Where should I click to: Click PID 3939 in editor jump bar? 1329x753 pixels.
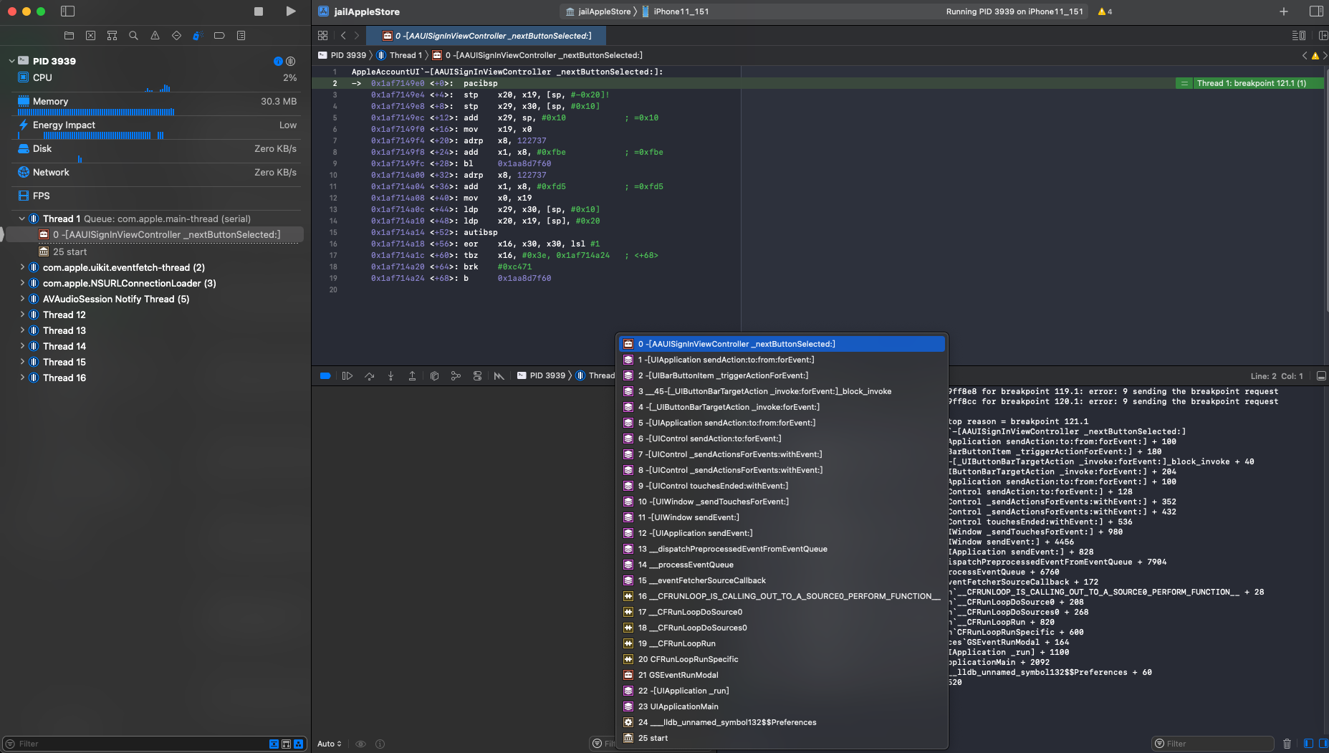(342, 55)
